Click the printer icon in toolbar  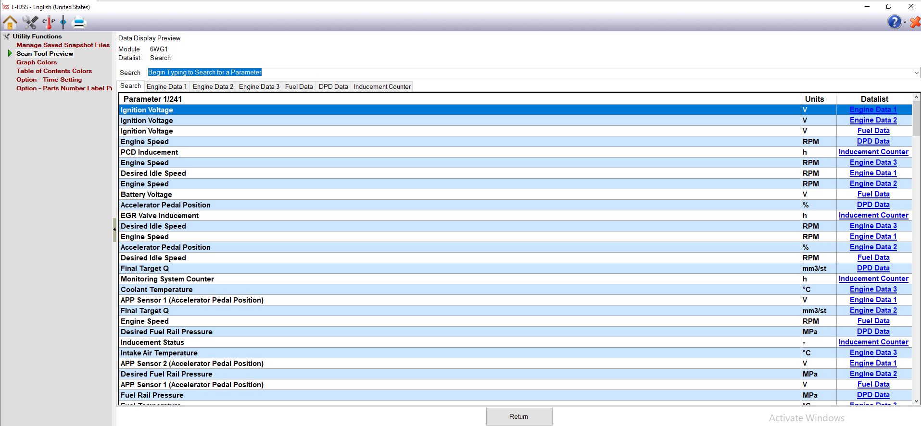[x=79, y=22]
